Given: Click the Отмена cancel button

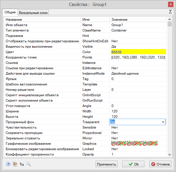Looking at the screenshot, I should point(160,164).
